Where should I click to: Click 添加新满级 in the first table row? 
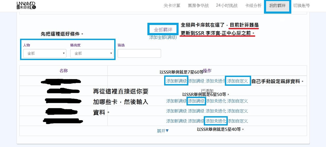(x=177, y=81)
